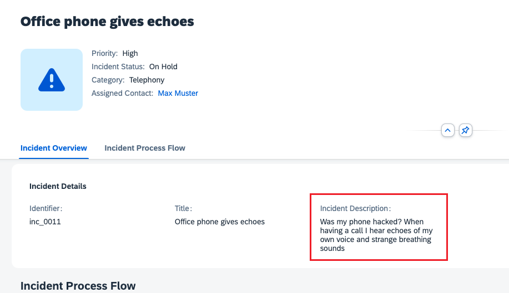Click the Identifier field label
The image size is (509, 293).
pyautogui.click(x=46, y=208)
